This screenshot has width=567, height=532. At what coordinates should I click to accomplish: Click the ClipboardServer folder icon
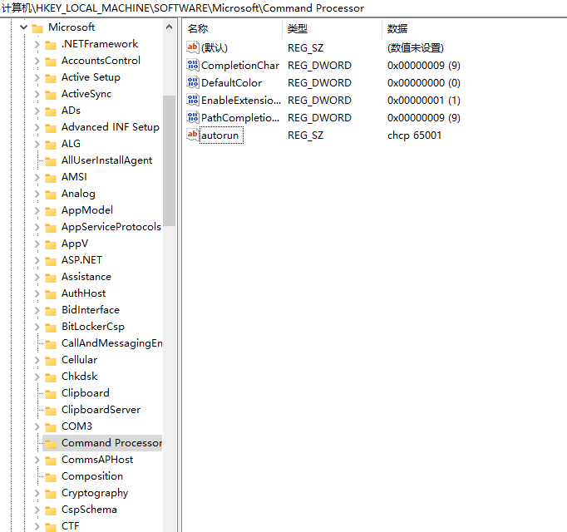(x=51, y=411)
